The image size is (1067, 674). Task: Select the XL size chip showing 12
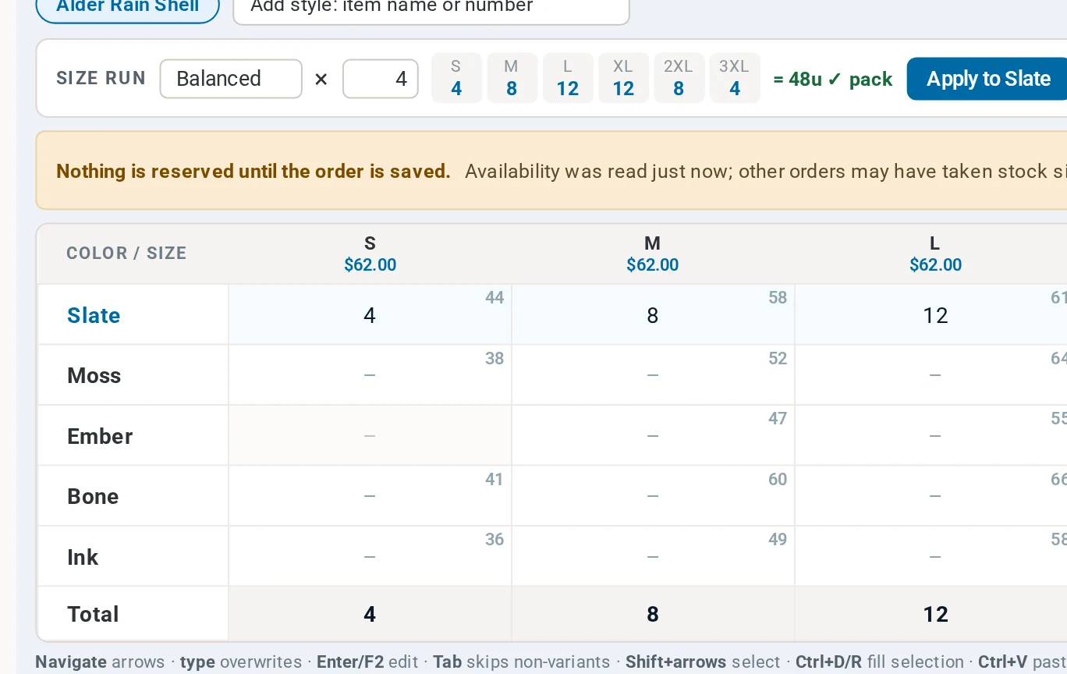click(x=622, y=78)
